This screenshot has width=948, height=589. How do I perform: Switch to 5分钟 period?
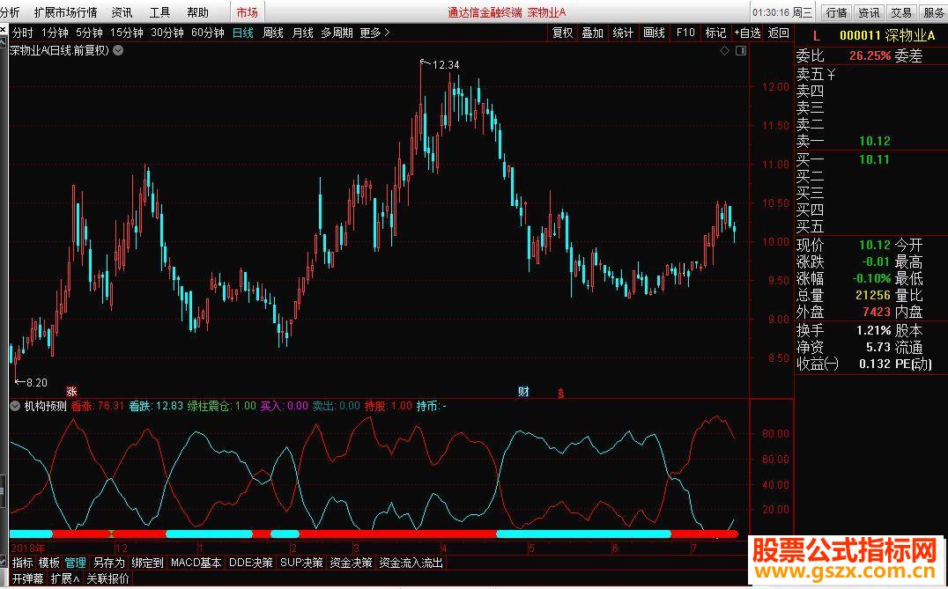point(90,33)
